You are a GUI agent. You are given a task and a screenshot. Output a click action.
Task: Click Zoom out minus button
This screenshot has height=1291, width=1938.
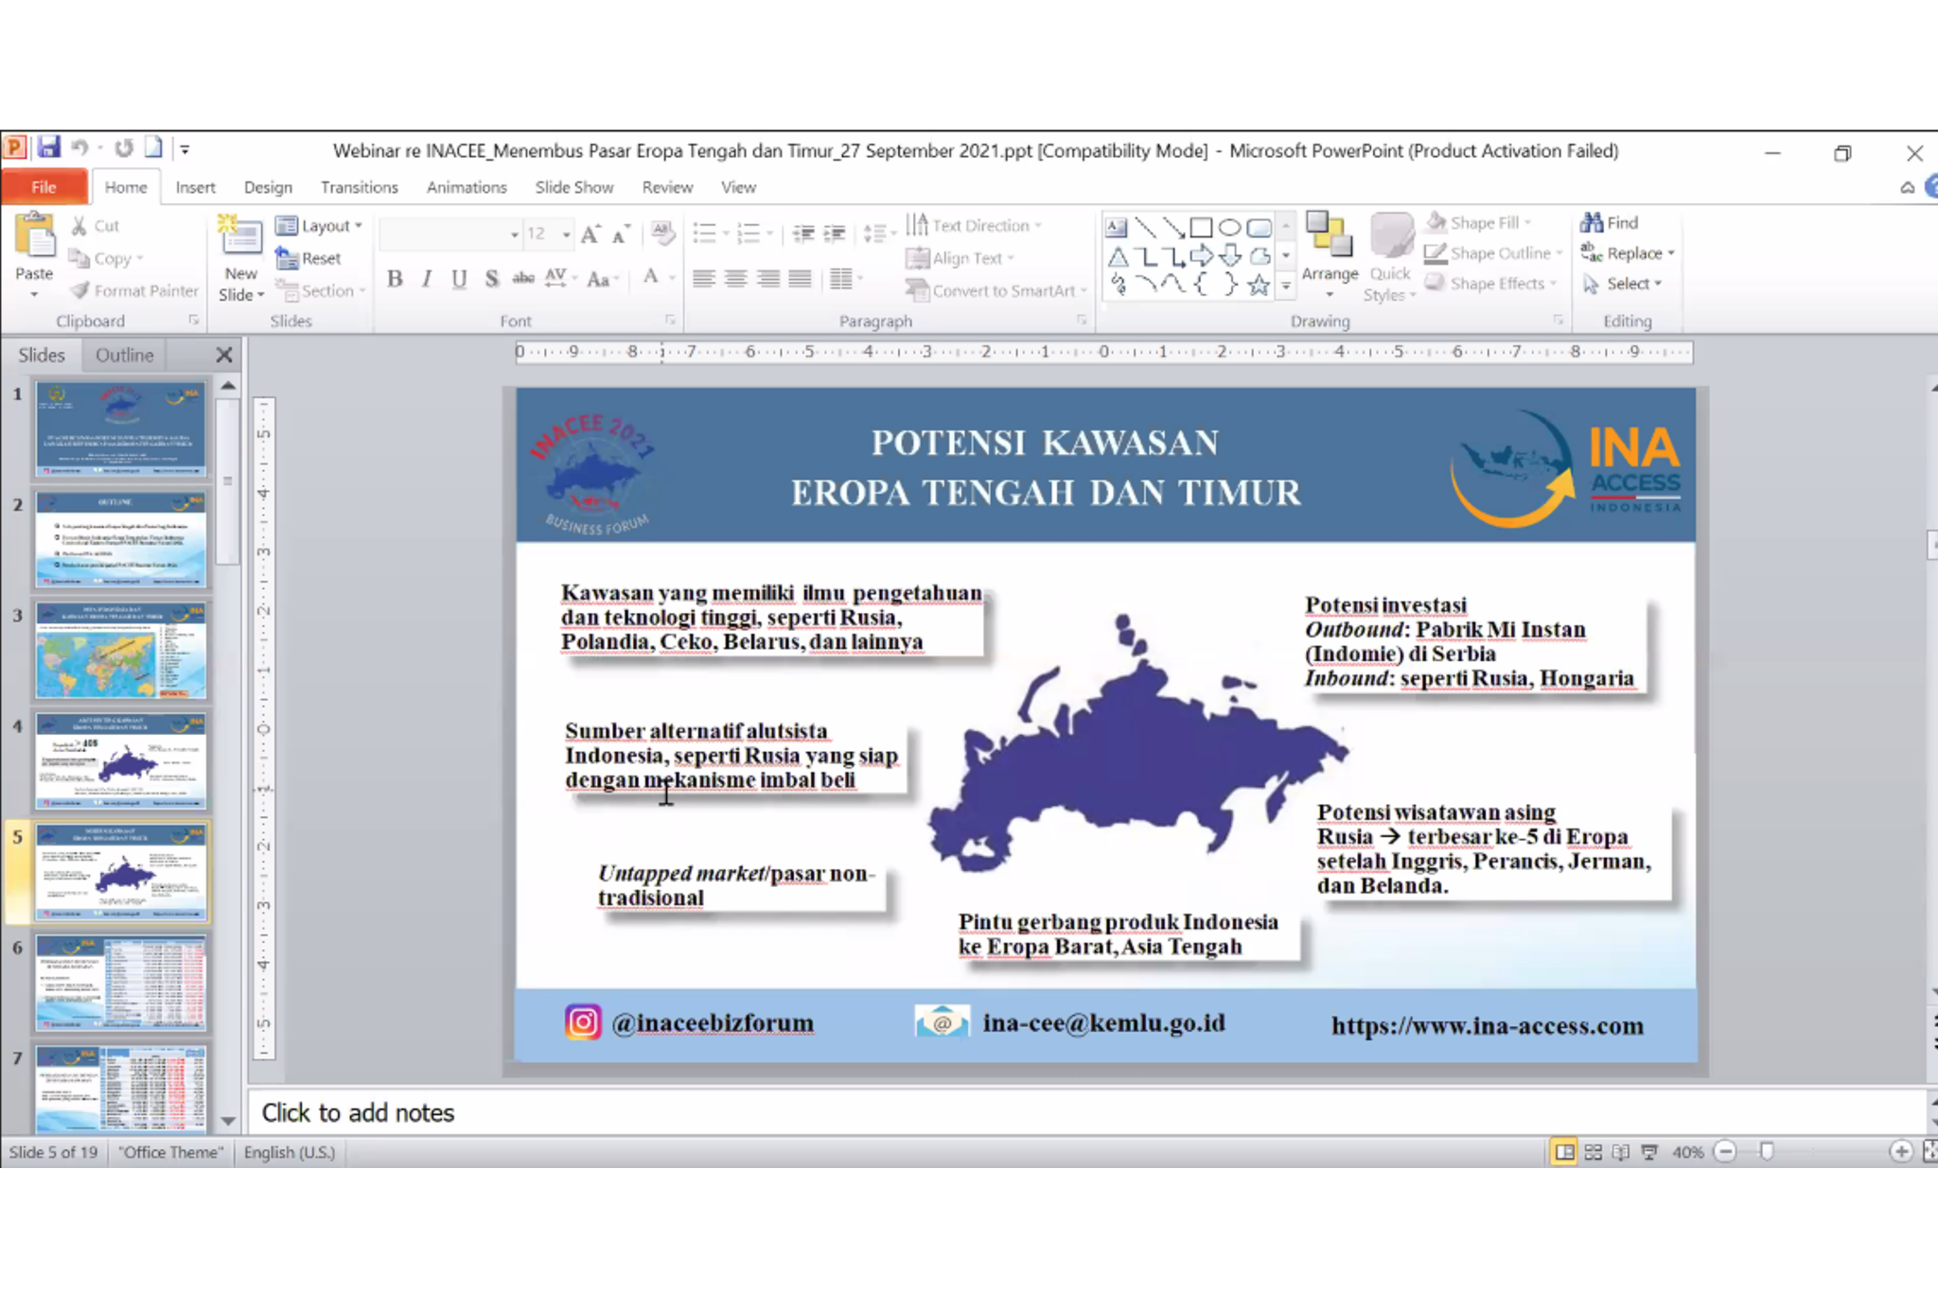[1725, 1151]
